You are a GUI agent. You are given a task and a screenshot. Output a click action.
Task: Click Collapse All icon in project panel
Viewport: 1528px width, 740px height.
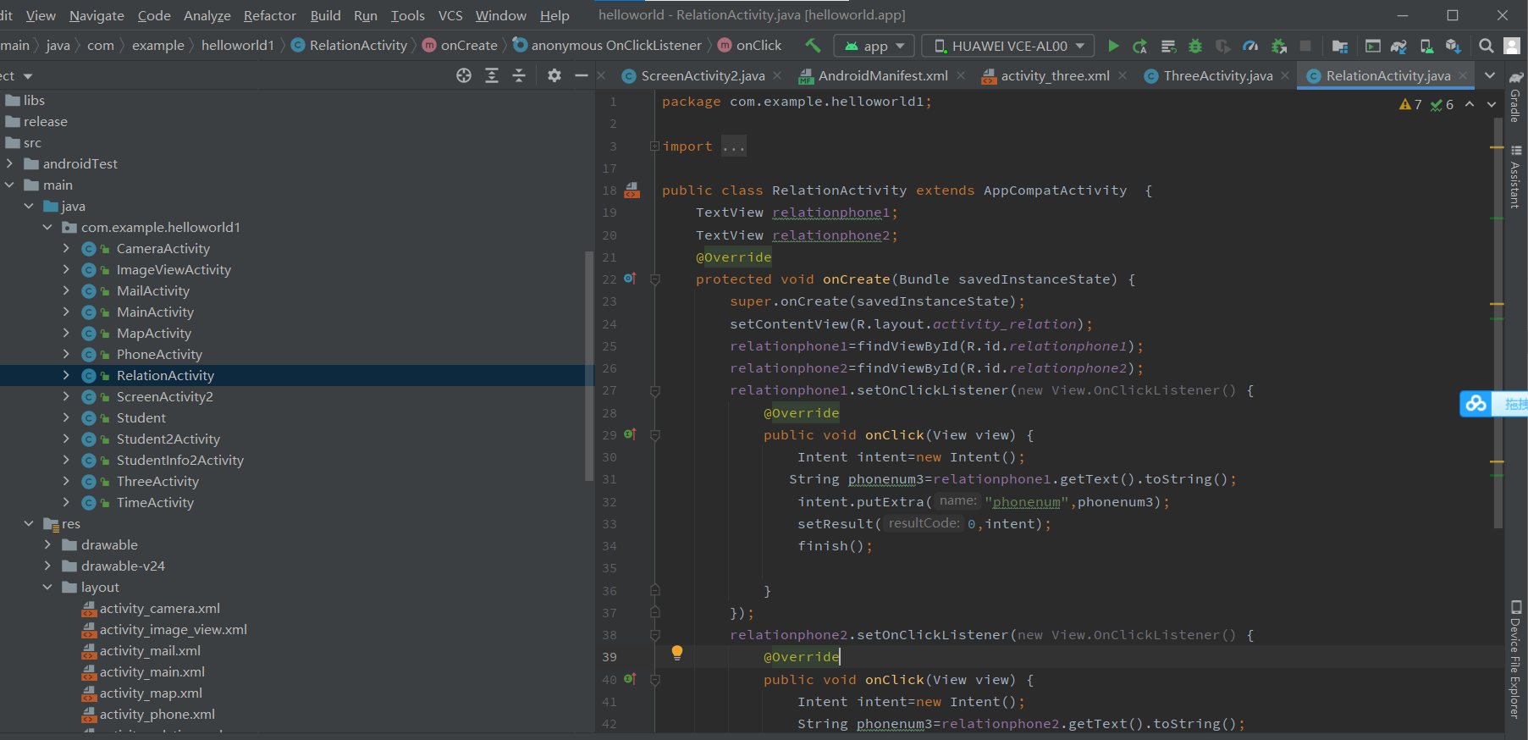point(519,75)
